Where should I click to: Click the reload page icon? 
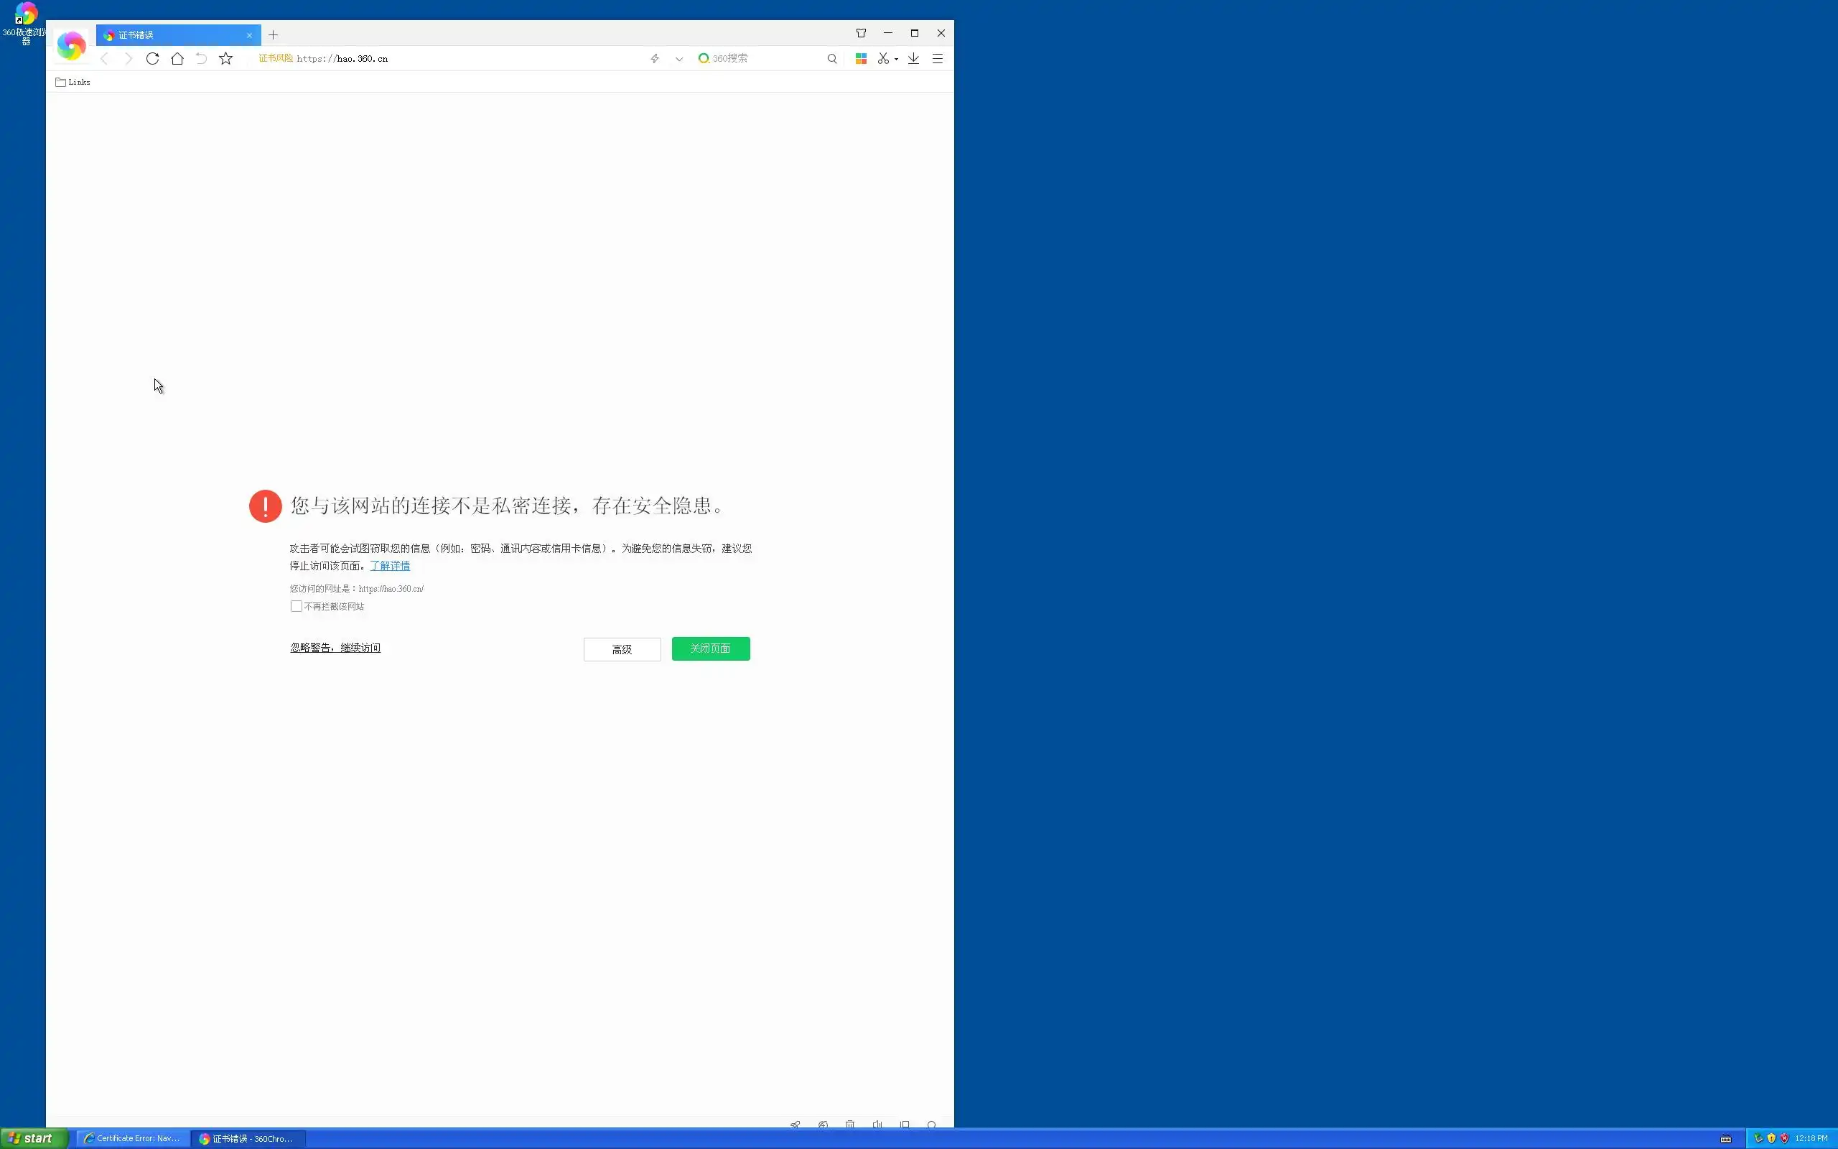(153, 58)
